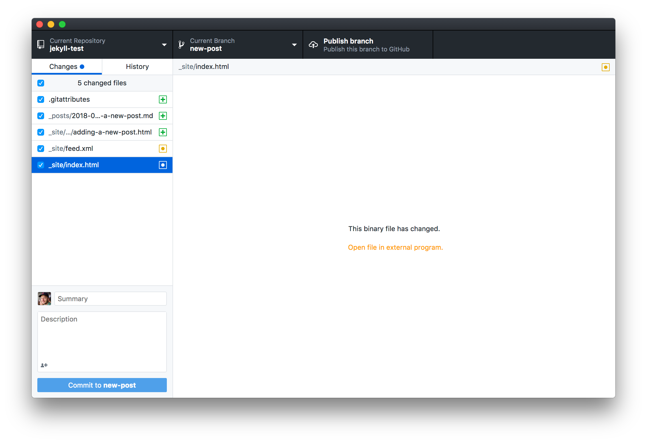Click the branch icon beside Current Branch

(181, 45)
